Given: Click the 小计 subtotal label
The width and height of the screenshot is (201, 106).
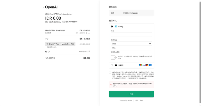Looking at the screenshot, I should 47,39.
